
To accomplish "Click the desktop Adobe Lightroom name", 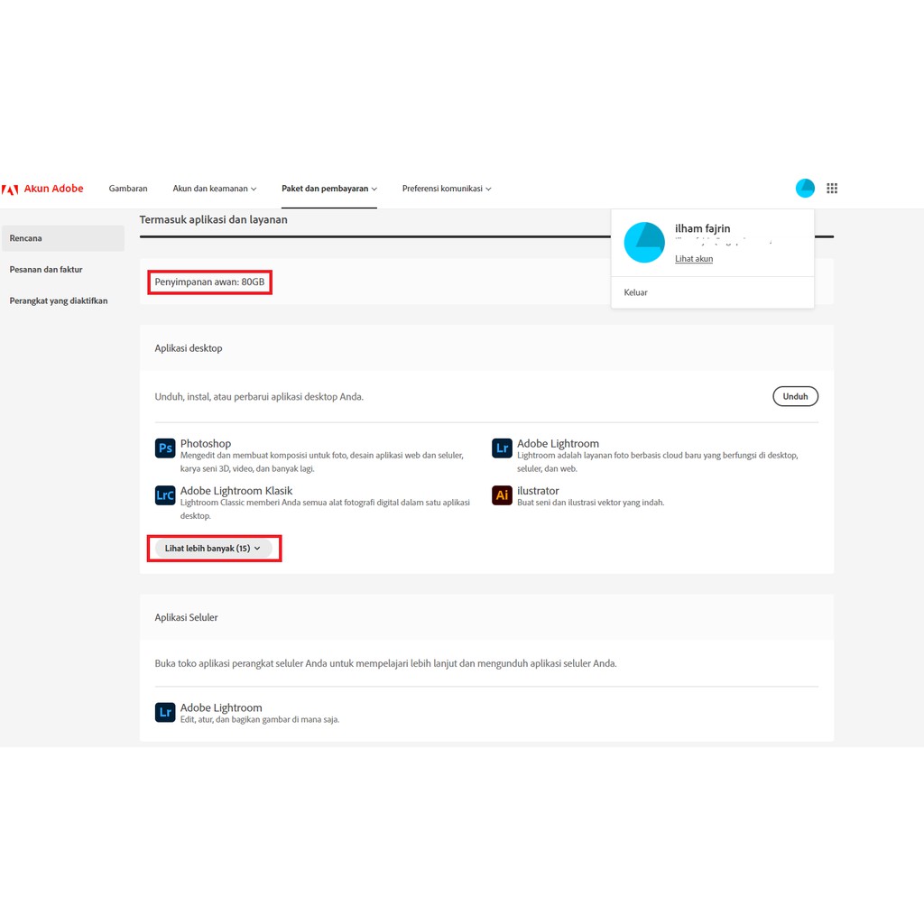I will pyautogui.click(x=558, y=443).
